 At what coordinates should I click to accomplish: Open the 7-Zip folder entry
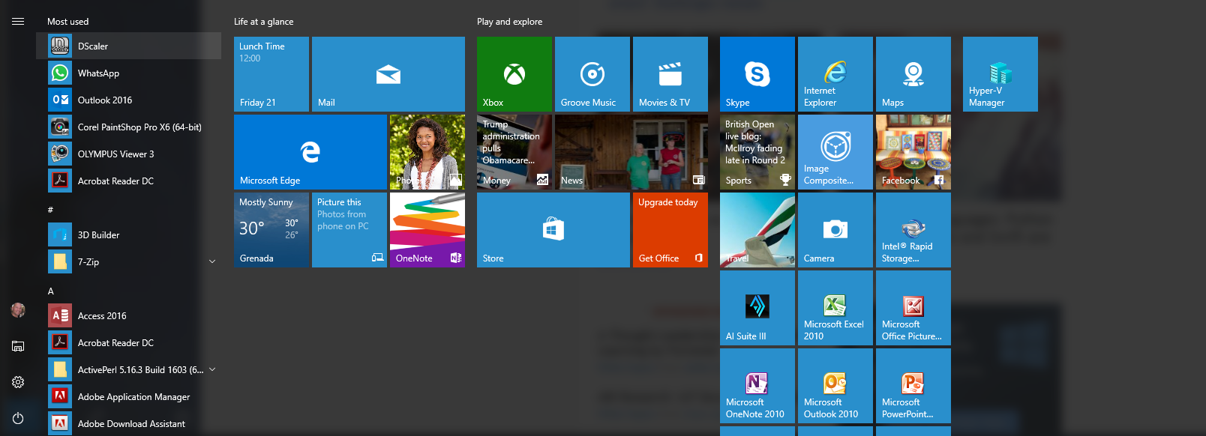128,261
